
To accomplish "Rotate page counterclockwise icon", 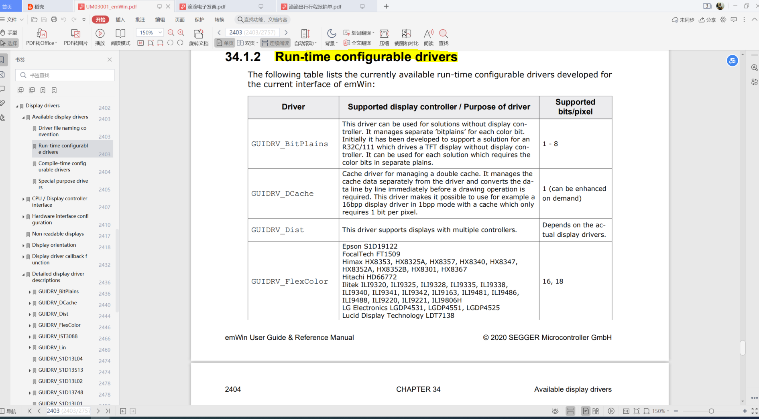I will (170, 43).
